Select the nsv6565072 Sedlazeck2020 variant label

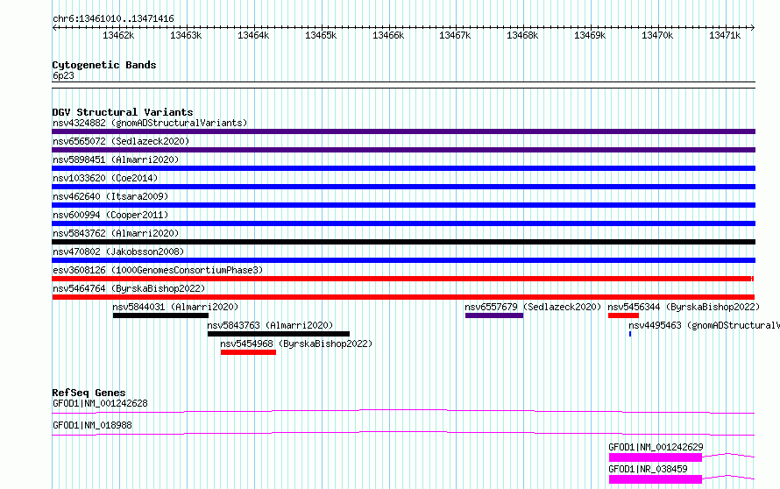pos(121,141)
